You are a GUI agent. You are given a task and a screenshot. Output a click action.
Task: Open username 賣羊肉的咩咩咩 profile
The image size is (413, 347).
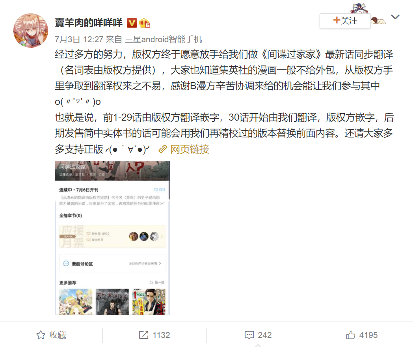coord(89,23)
